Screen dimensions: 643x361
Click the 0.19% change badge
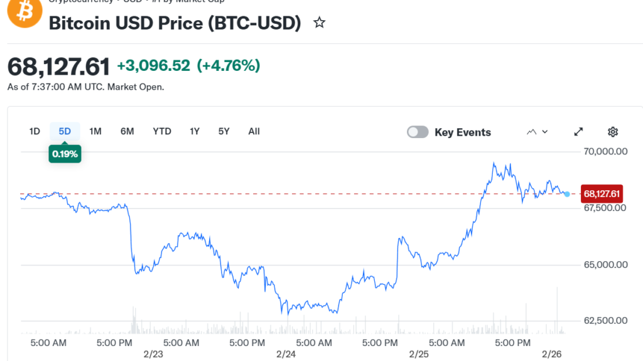(65, 154)
